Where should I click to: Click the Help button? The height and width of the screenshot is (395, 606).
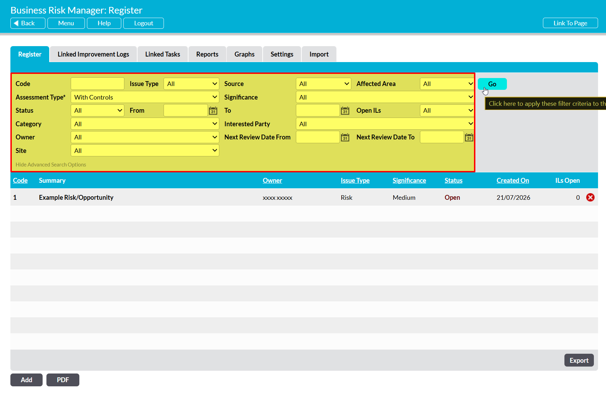click(x=104, y=23)
